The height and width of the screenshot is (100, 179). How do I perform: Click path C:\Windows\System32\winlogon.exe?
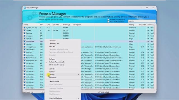(x=108, y=47)
